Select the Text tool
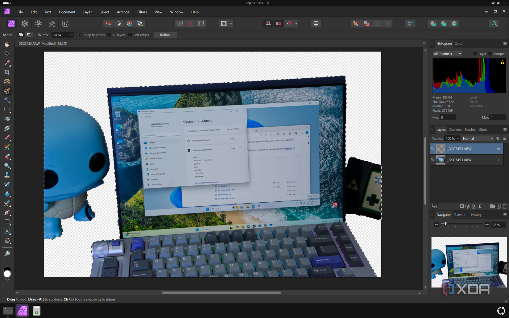Screen dimensions: 509x318 [x=7, y=231]
